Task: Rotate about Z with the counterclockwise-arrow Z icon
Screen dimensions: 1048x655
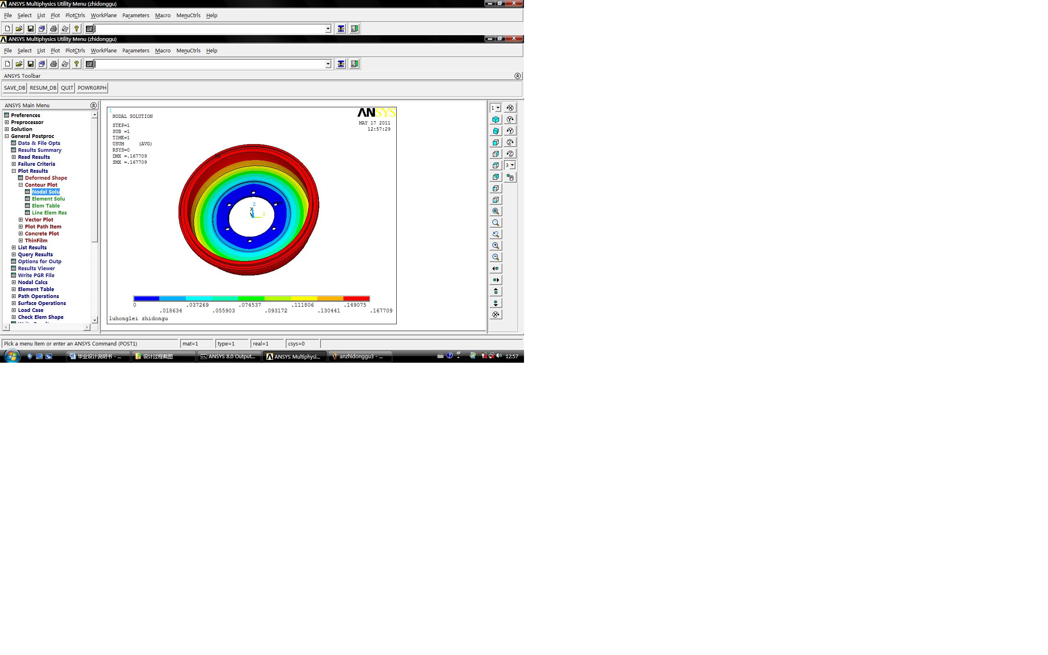Action: (510, 154)
